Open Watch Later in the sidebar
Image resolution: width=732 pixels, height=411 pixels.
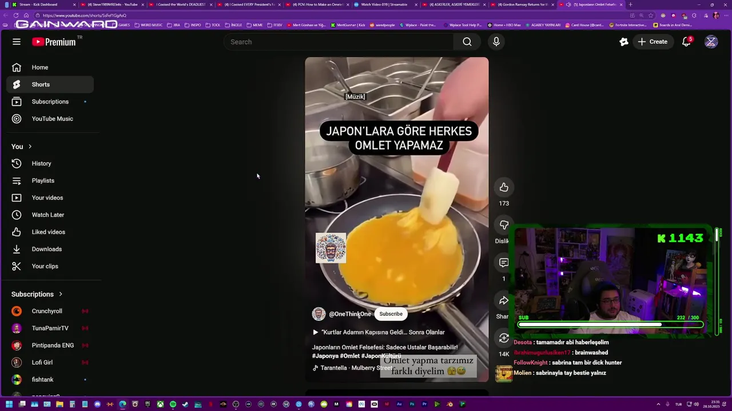50,215
